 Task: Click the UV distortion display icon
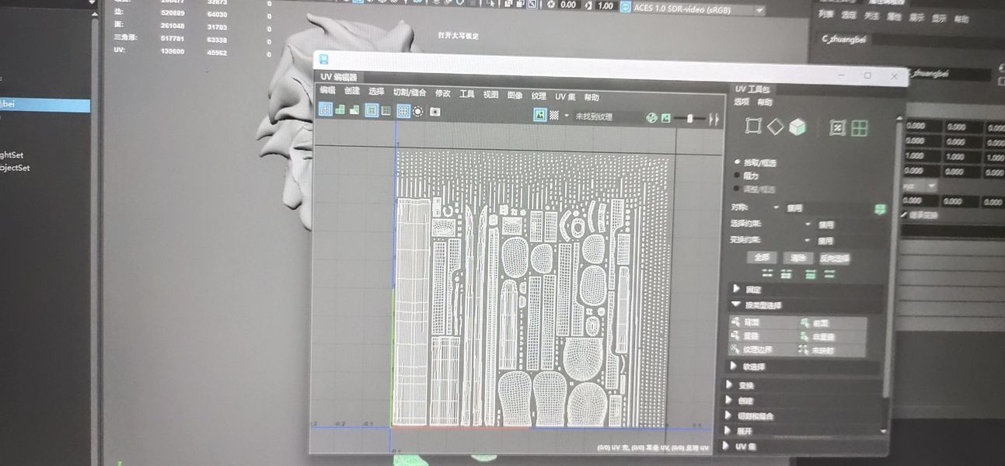[355, 110]
